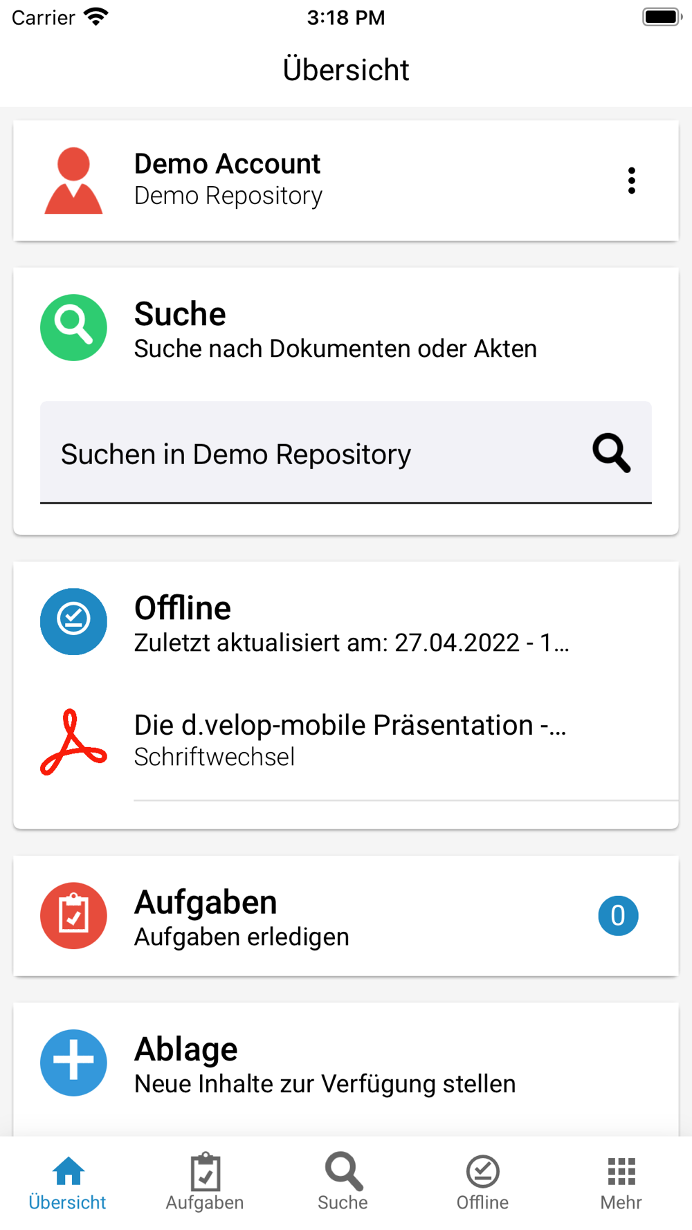Tap the green Suche magnifier circle icon
This screenshot has height=1230, width=692.
[x=73, y=327]
